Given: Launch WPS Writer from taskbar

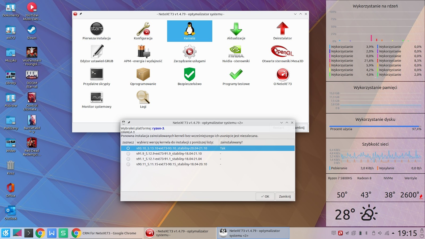Looking at the screenshot, I should point(52,233).
